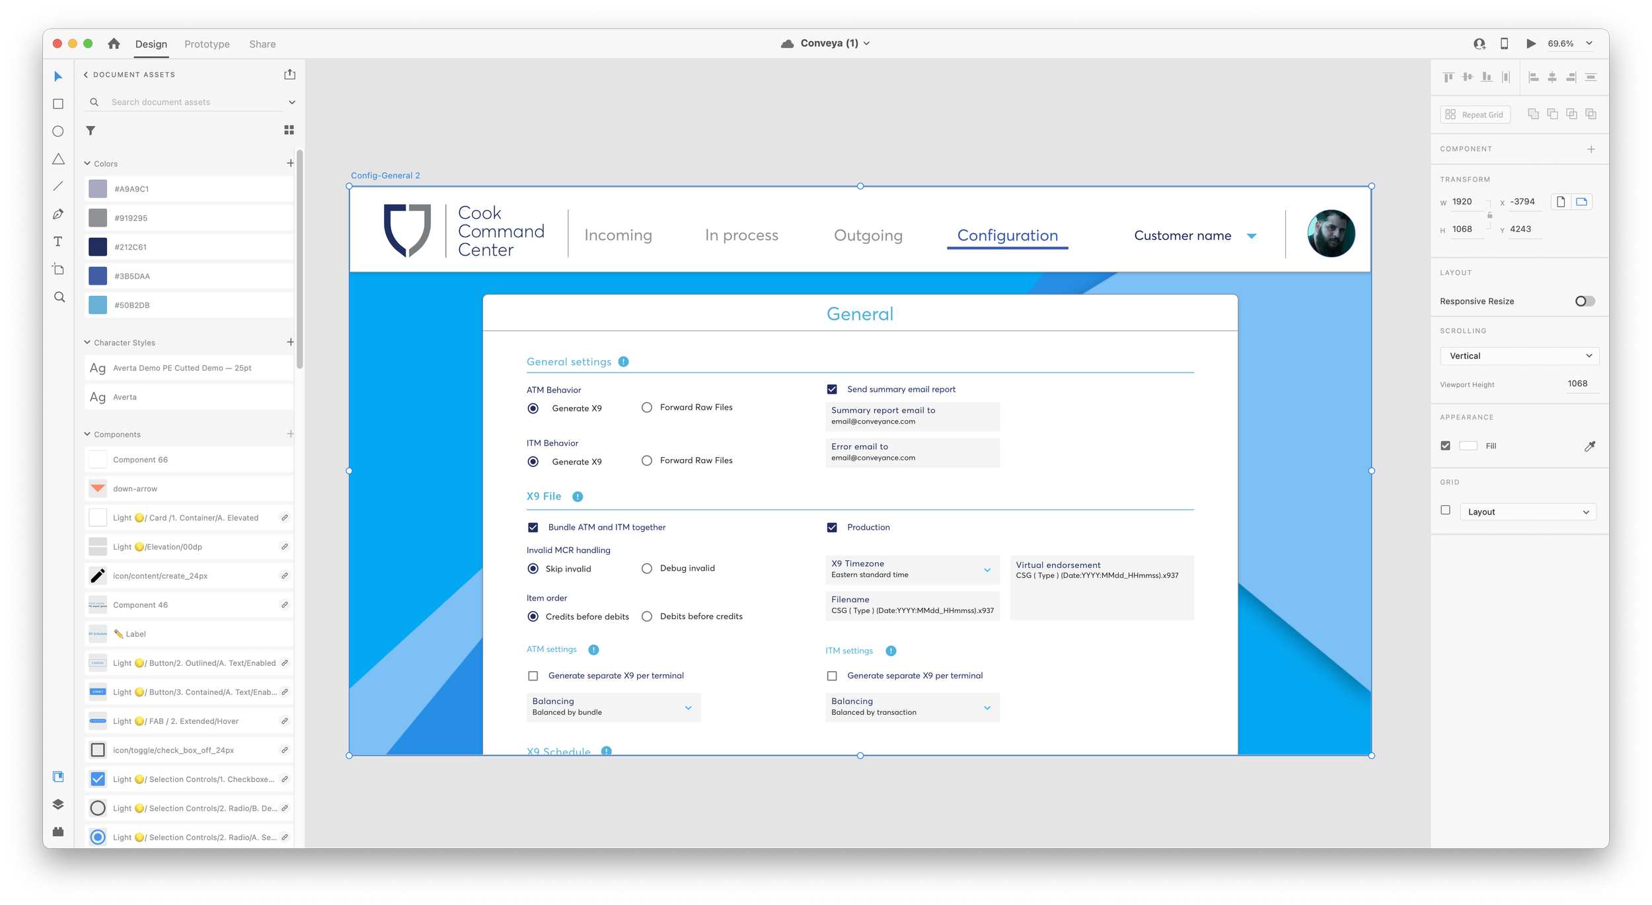Select the Ellipse tool

pos(58,131)
